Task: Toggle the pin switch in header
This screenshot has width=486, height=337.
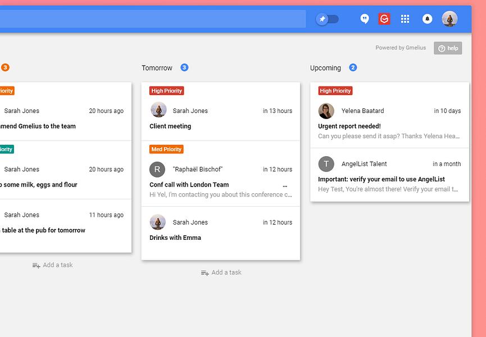Action: click(327, 19)
